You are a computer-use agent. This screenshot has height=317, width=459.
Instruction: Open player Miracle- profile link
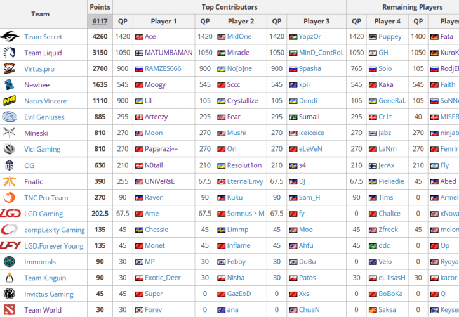[x=239, y=53]
